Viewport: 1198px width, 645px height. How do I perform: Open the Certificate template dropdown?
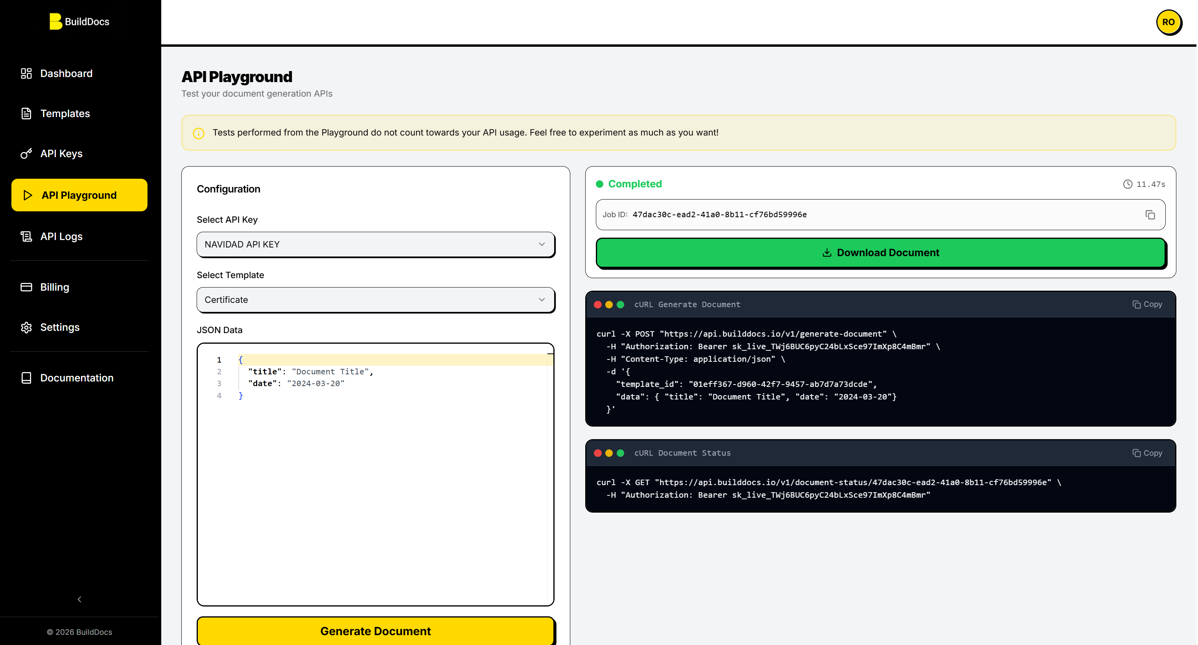pyautogui.click(x=375, y=299)
